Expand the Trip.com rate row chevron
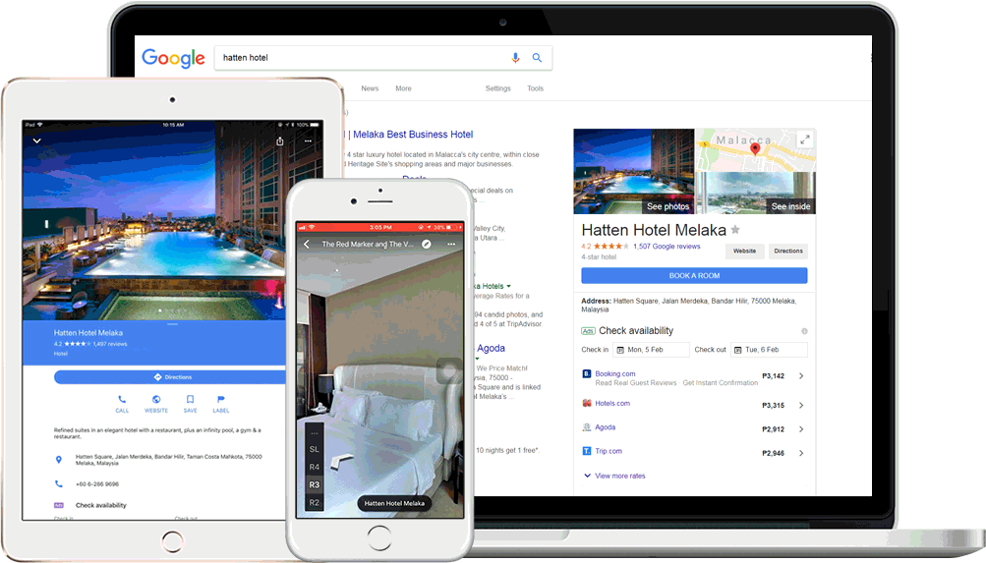Screen dimensions: 986x563 (801, 453)
